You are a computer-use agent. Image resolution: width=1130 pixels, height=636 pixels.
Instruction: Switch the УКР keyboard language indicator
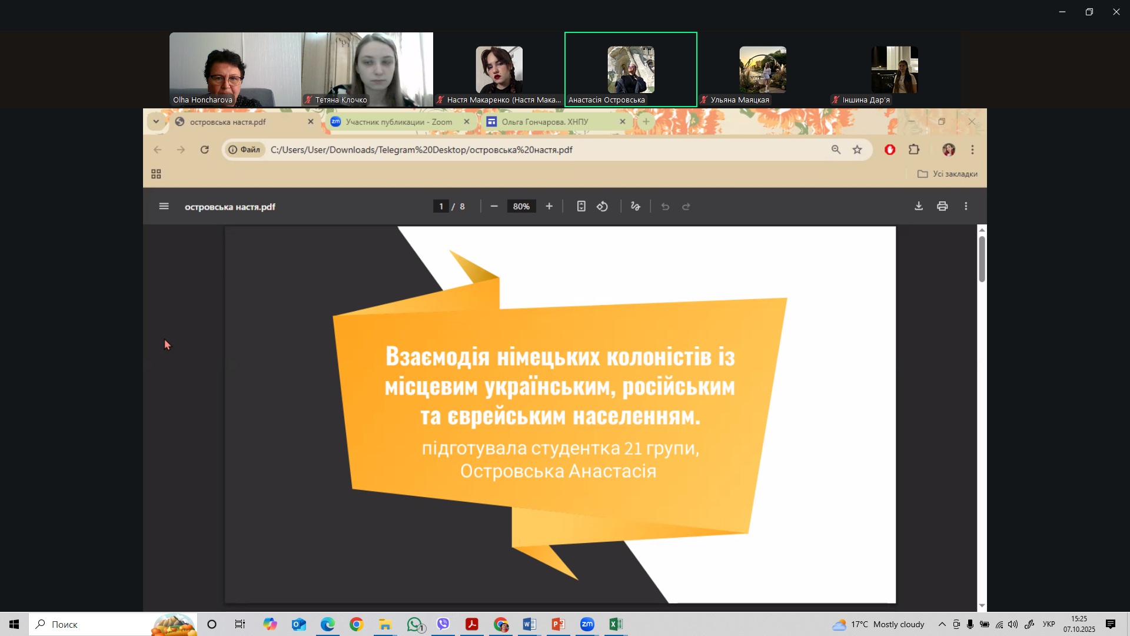pyautogui.click(x=1048, y=624)
